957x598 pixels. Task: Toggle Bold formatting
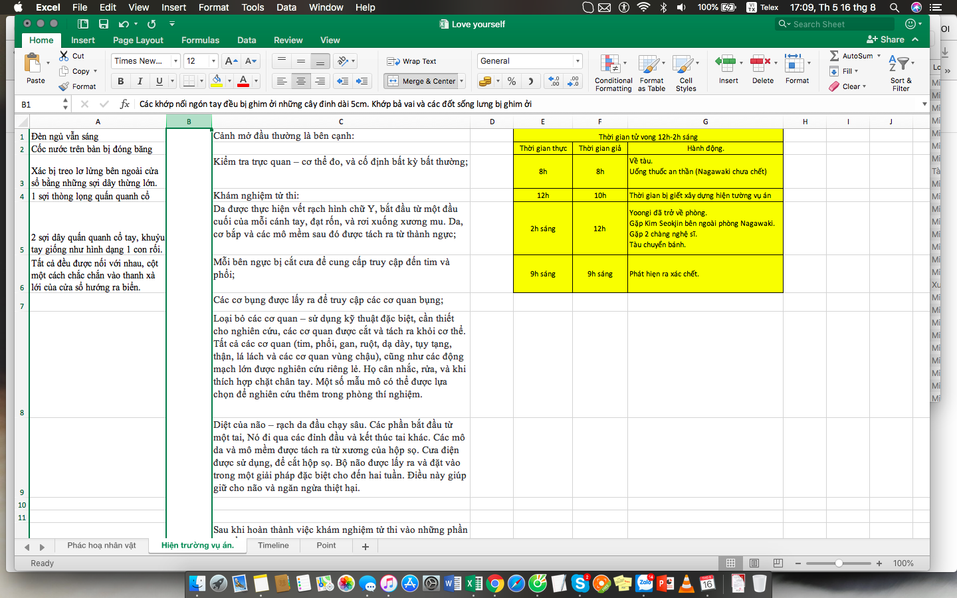(x=120, y=81)
